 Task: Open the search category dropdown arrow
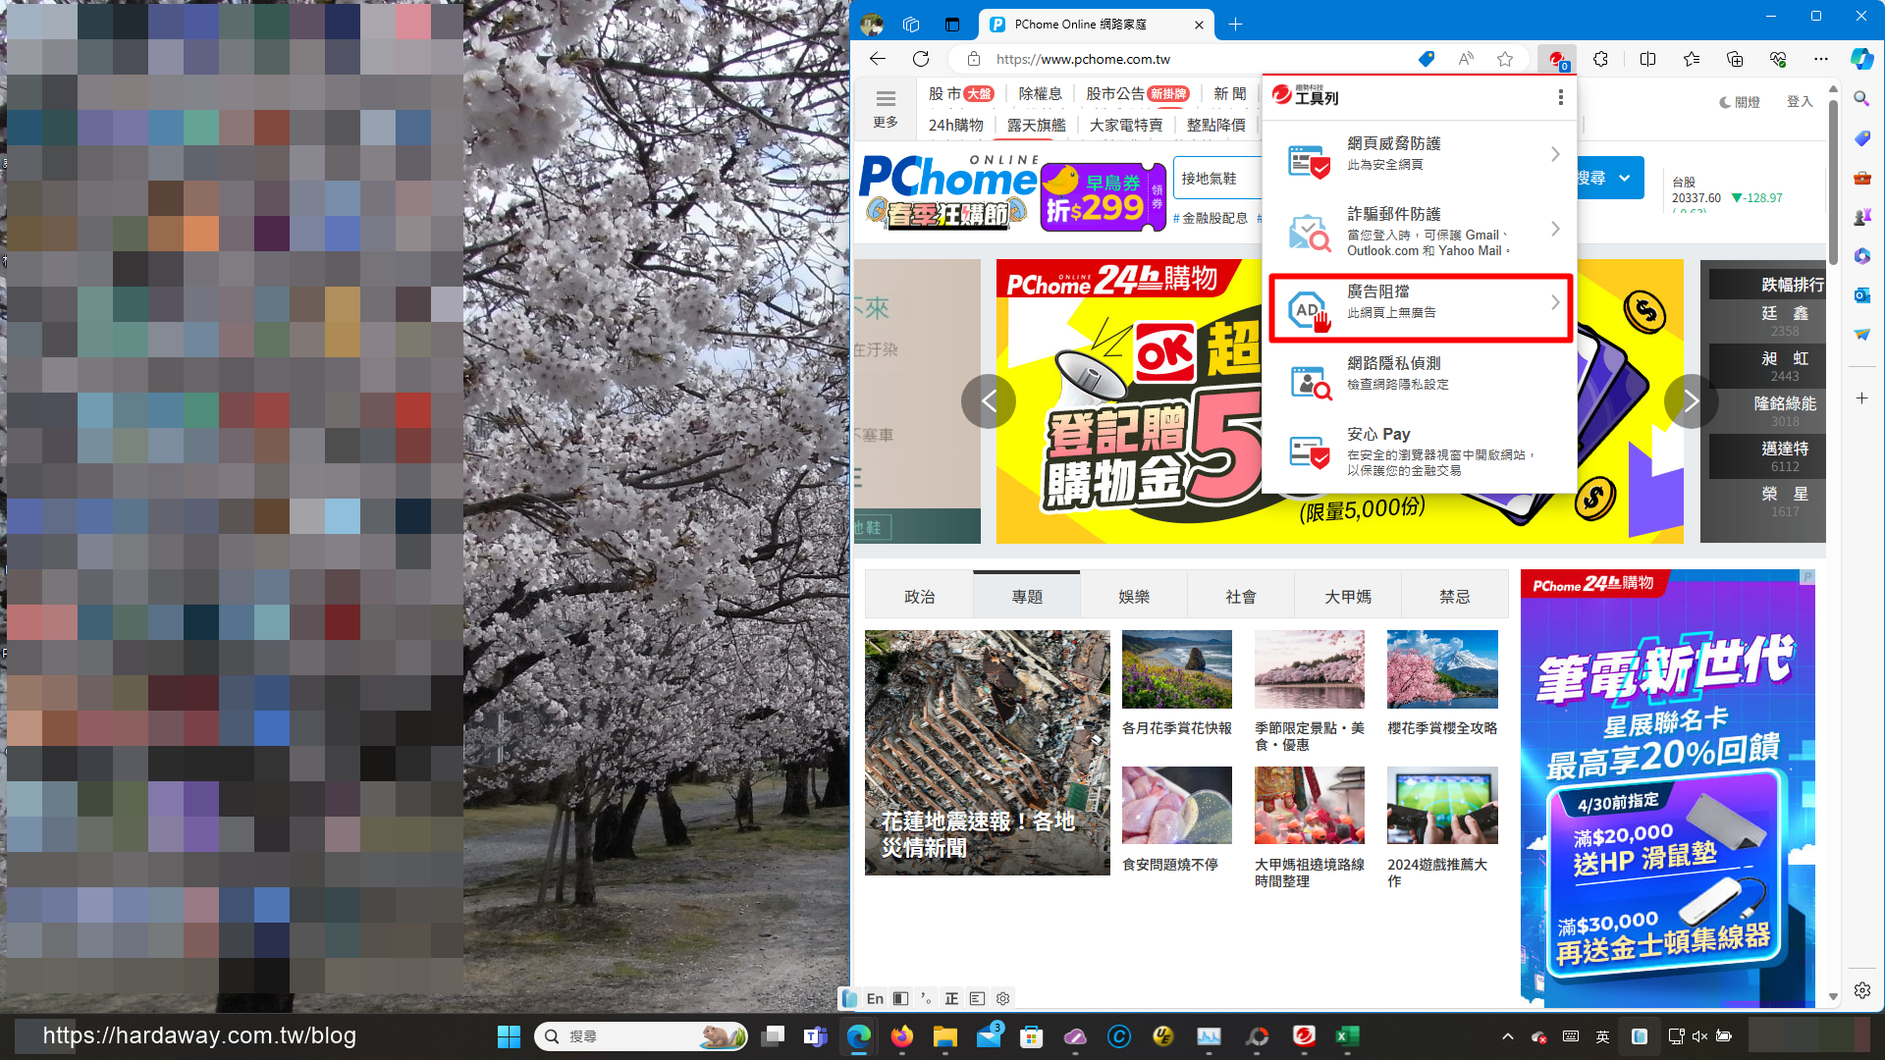[1625, 178]
